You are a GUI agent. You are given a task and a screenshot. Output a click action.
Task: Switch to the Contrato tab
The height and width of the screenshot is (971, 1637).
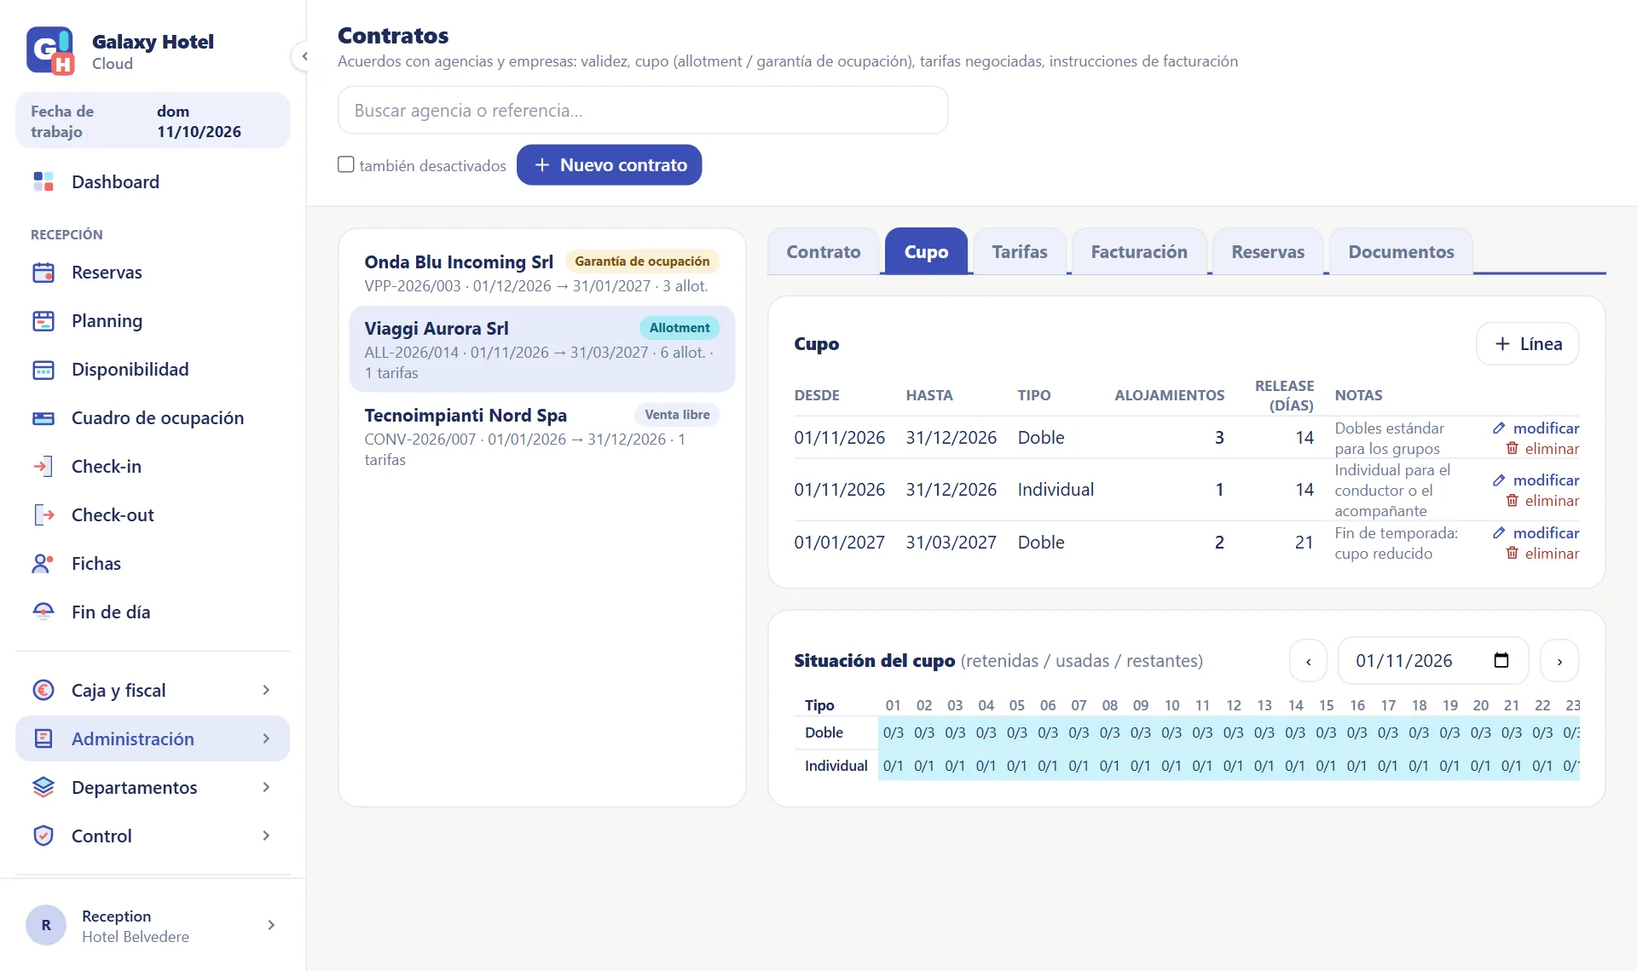[x=823, y=252]
